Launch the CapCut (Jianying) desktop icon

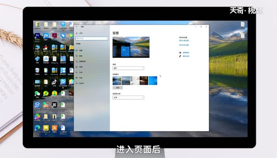(x=55, y=105)
